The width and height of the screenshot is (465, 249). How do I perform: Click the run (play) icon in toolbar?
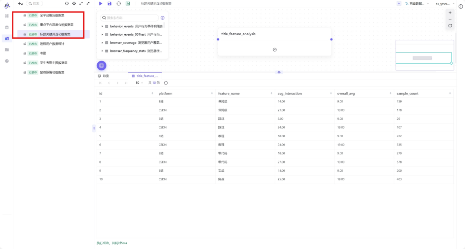tap(101, 3)
